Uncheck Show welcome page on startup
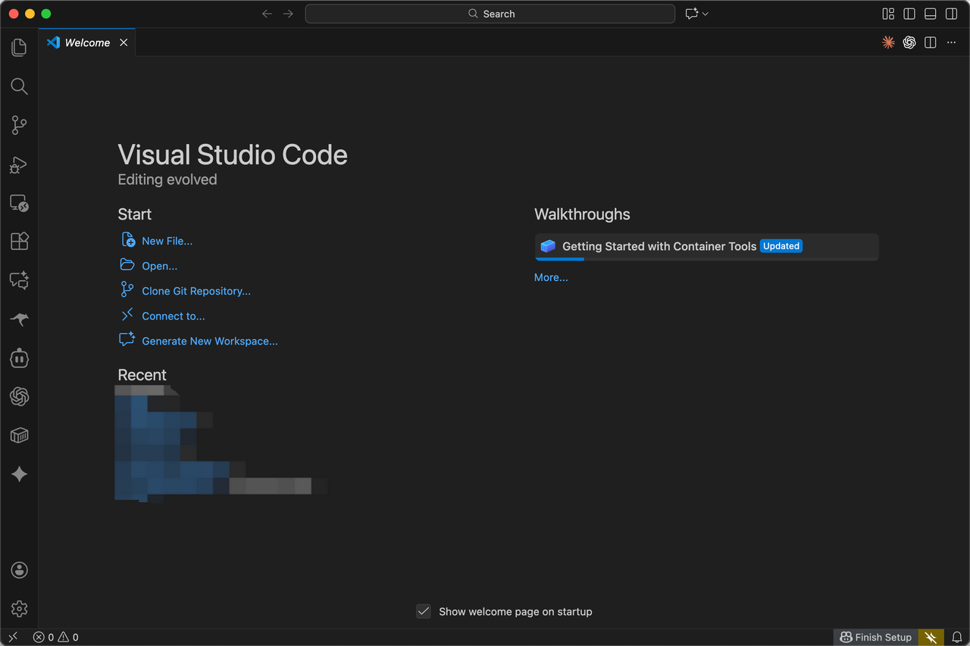Screen dimensions: 970x646 (x=424, y=611)
